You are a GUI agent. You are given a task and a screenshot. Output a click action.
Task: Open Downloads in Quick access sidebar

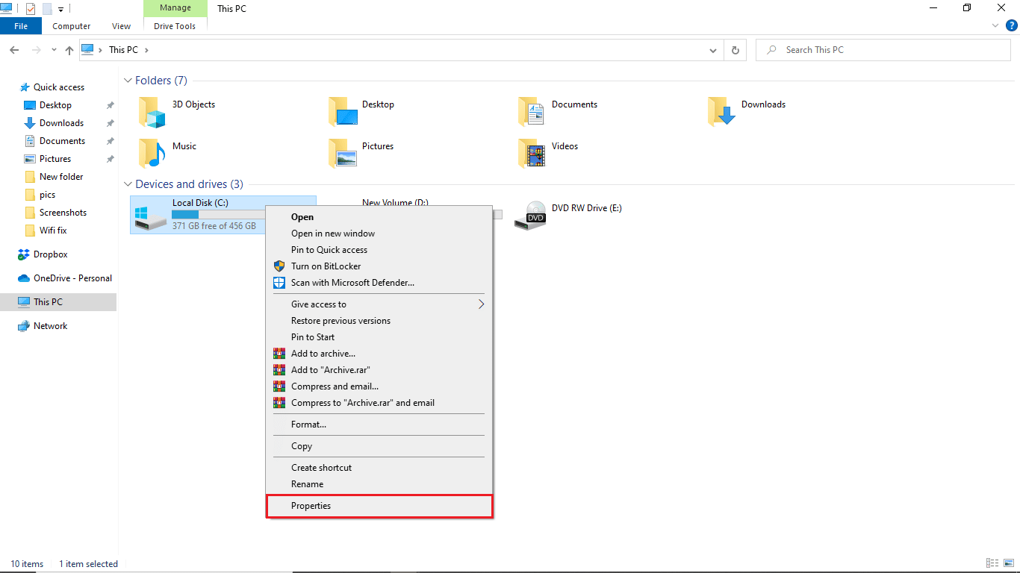61,123
